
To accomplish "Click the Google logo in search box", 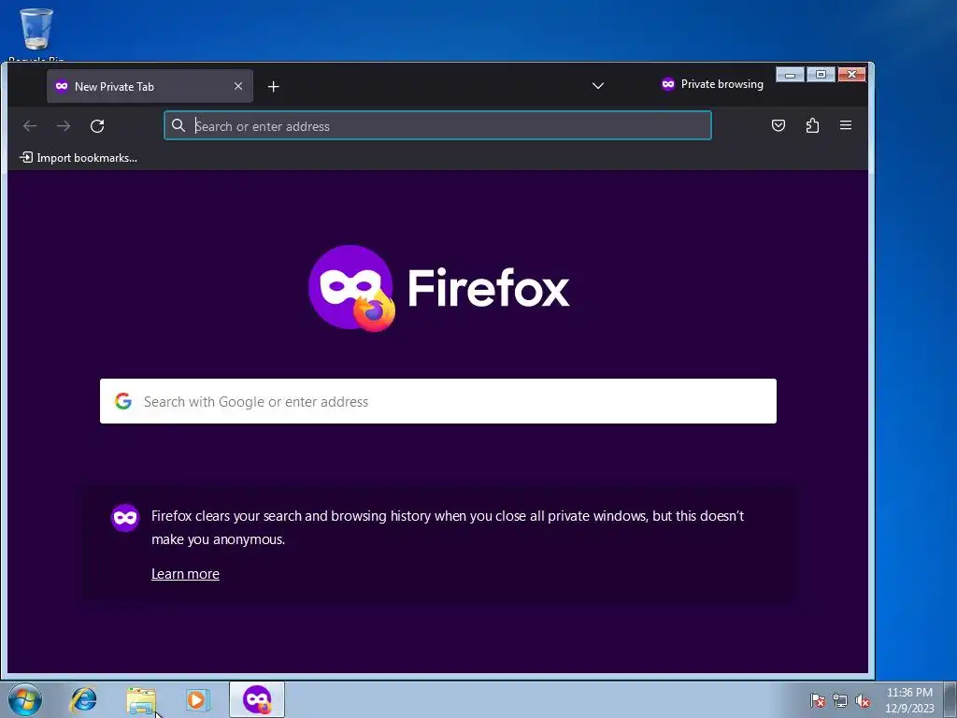I will pos(123,401).
